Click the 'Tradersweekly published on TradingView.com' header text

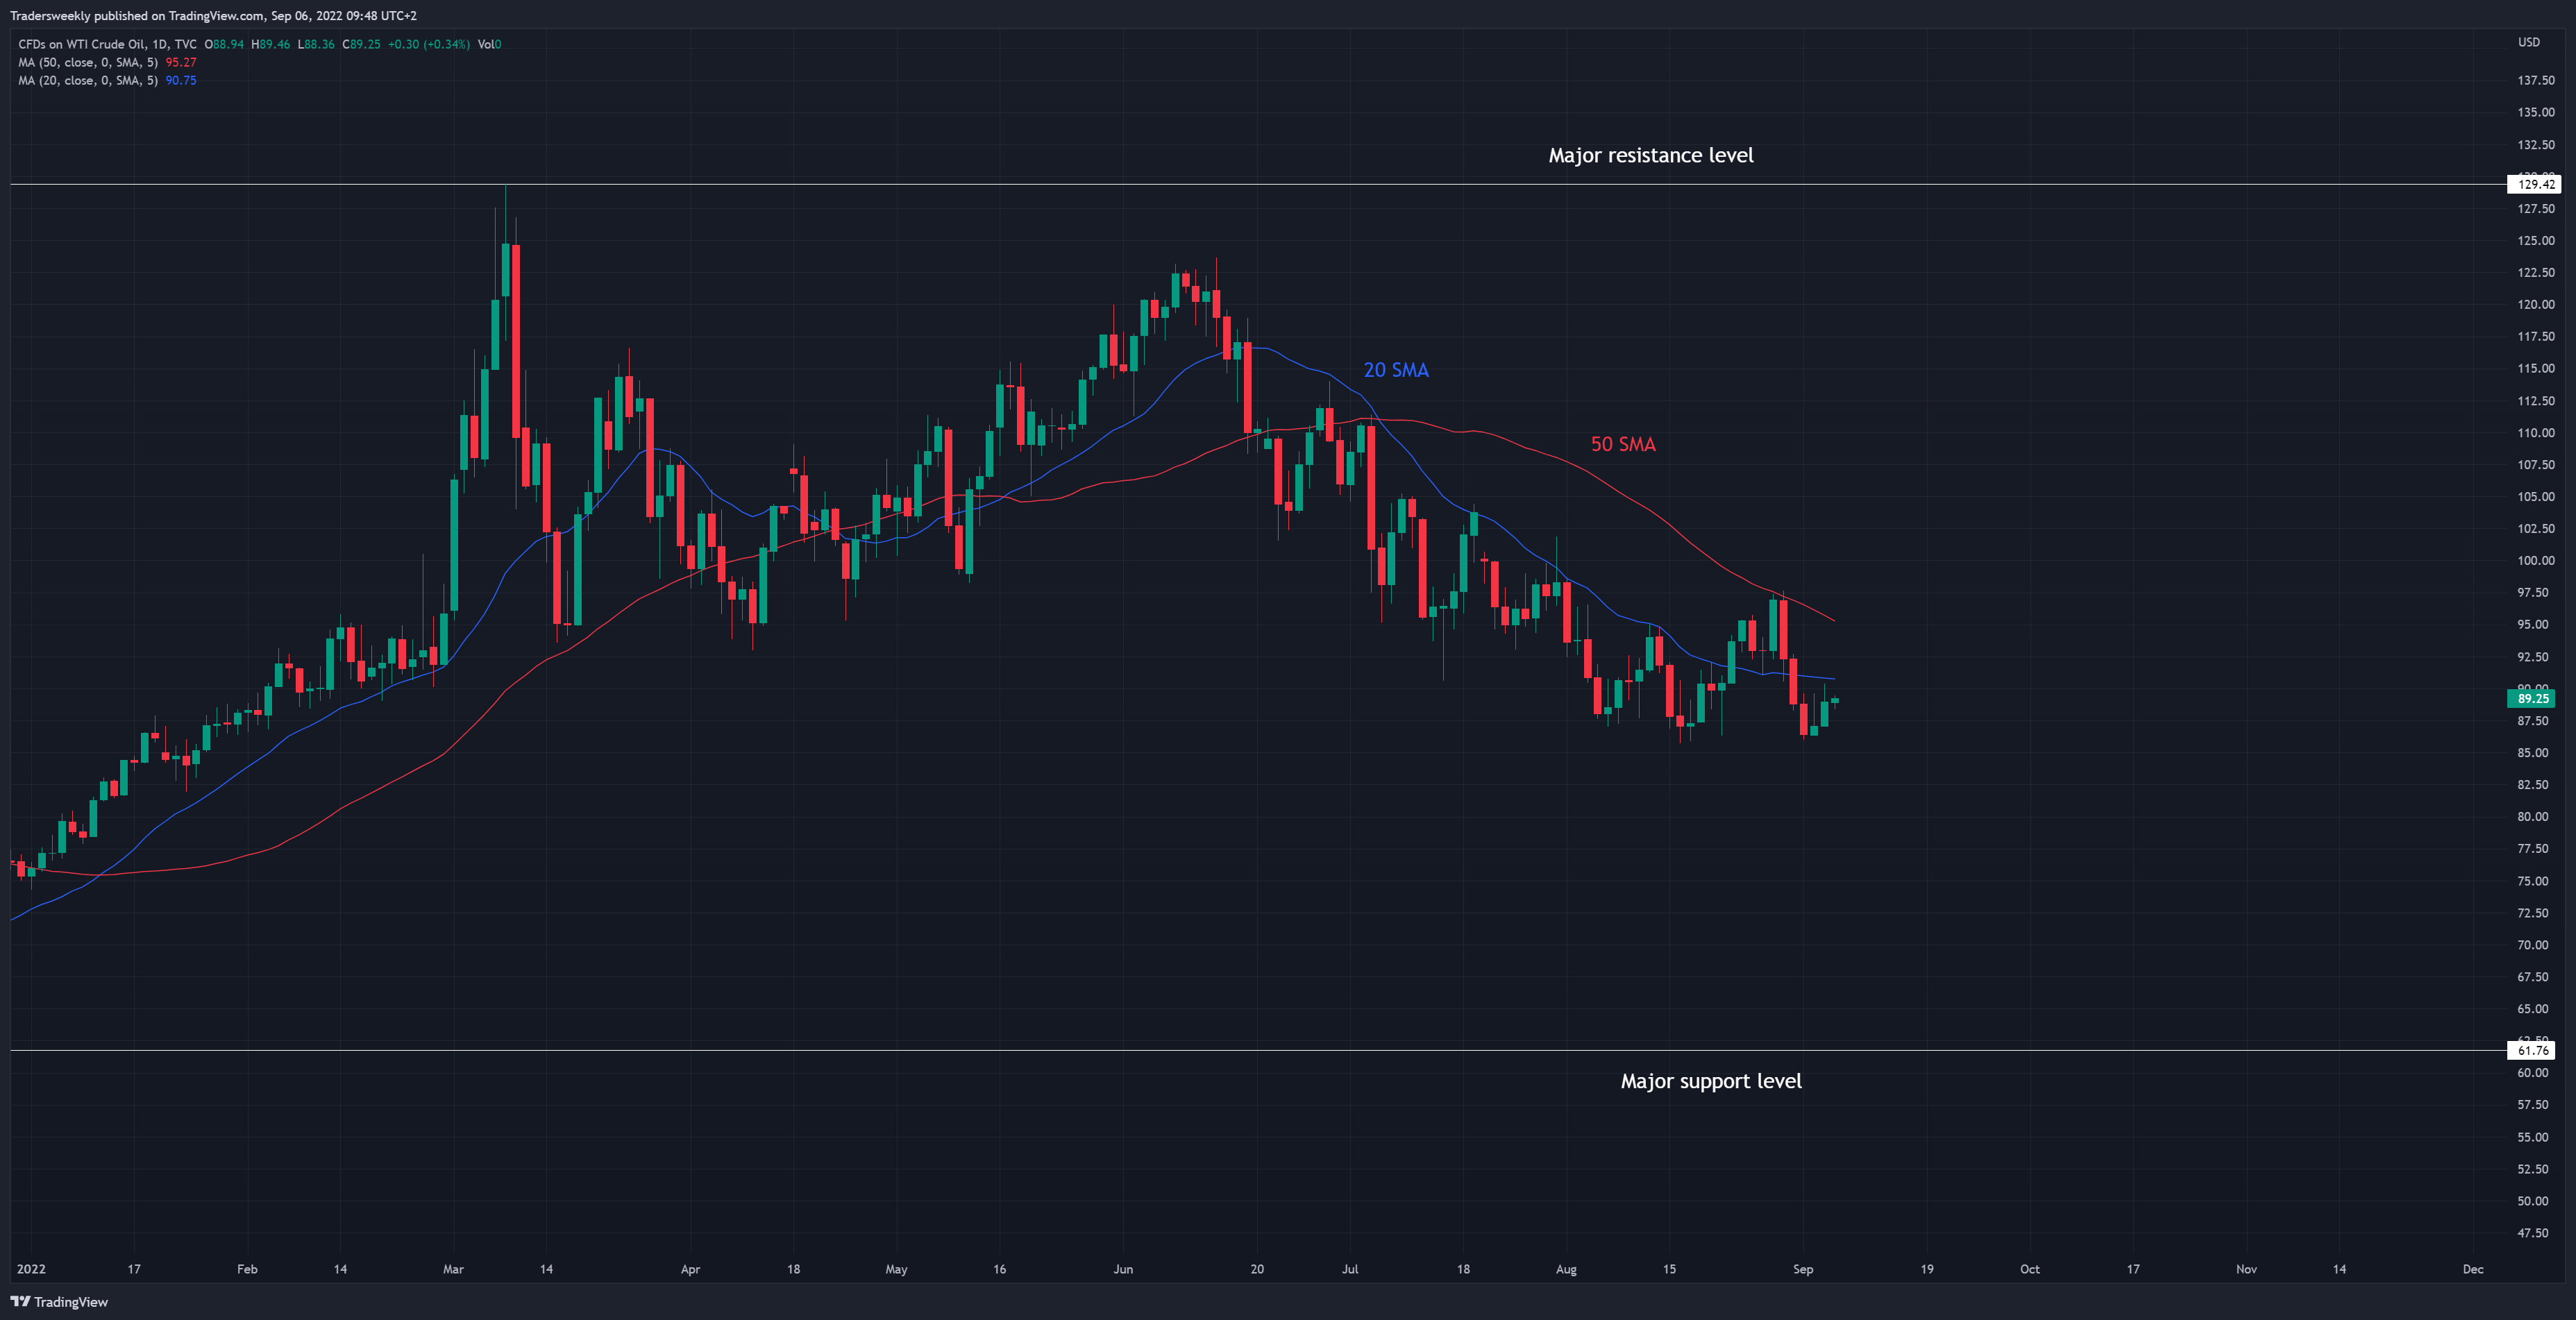pos(136,16)
